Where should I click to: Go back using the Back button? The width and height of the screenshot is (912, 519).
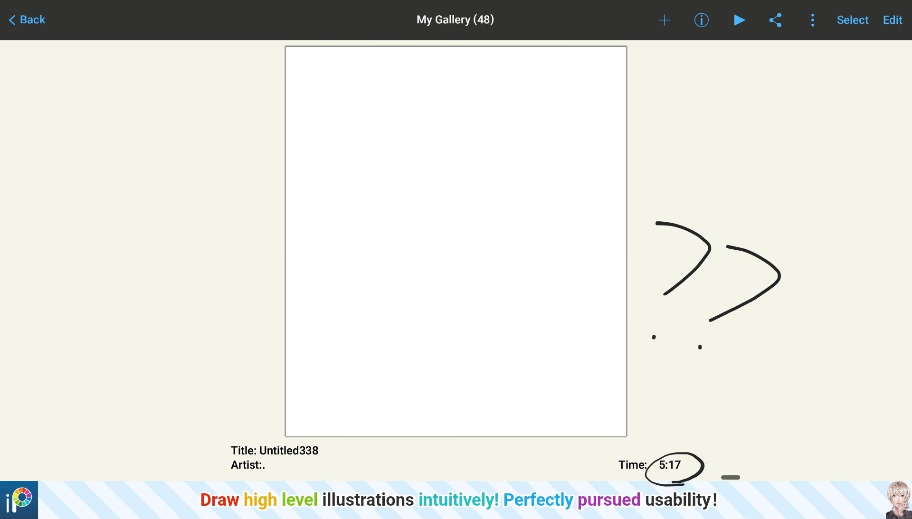(27, 20)
